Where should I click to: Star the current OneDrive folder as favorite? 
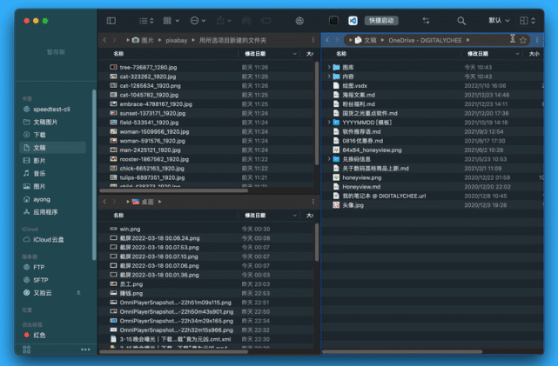pos(523,40)
